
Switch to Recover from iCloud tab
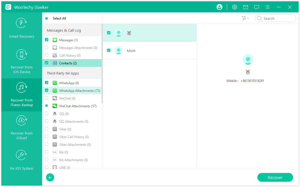click(21, 128)
